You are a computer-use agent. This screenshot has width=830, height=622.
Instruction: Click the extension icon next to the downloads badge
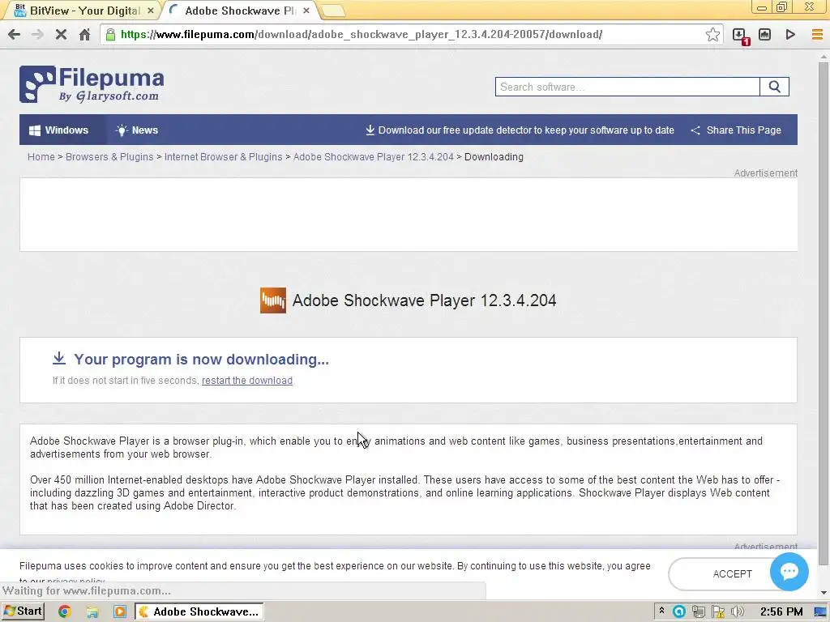[764, 34]
